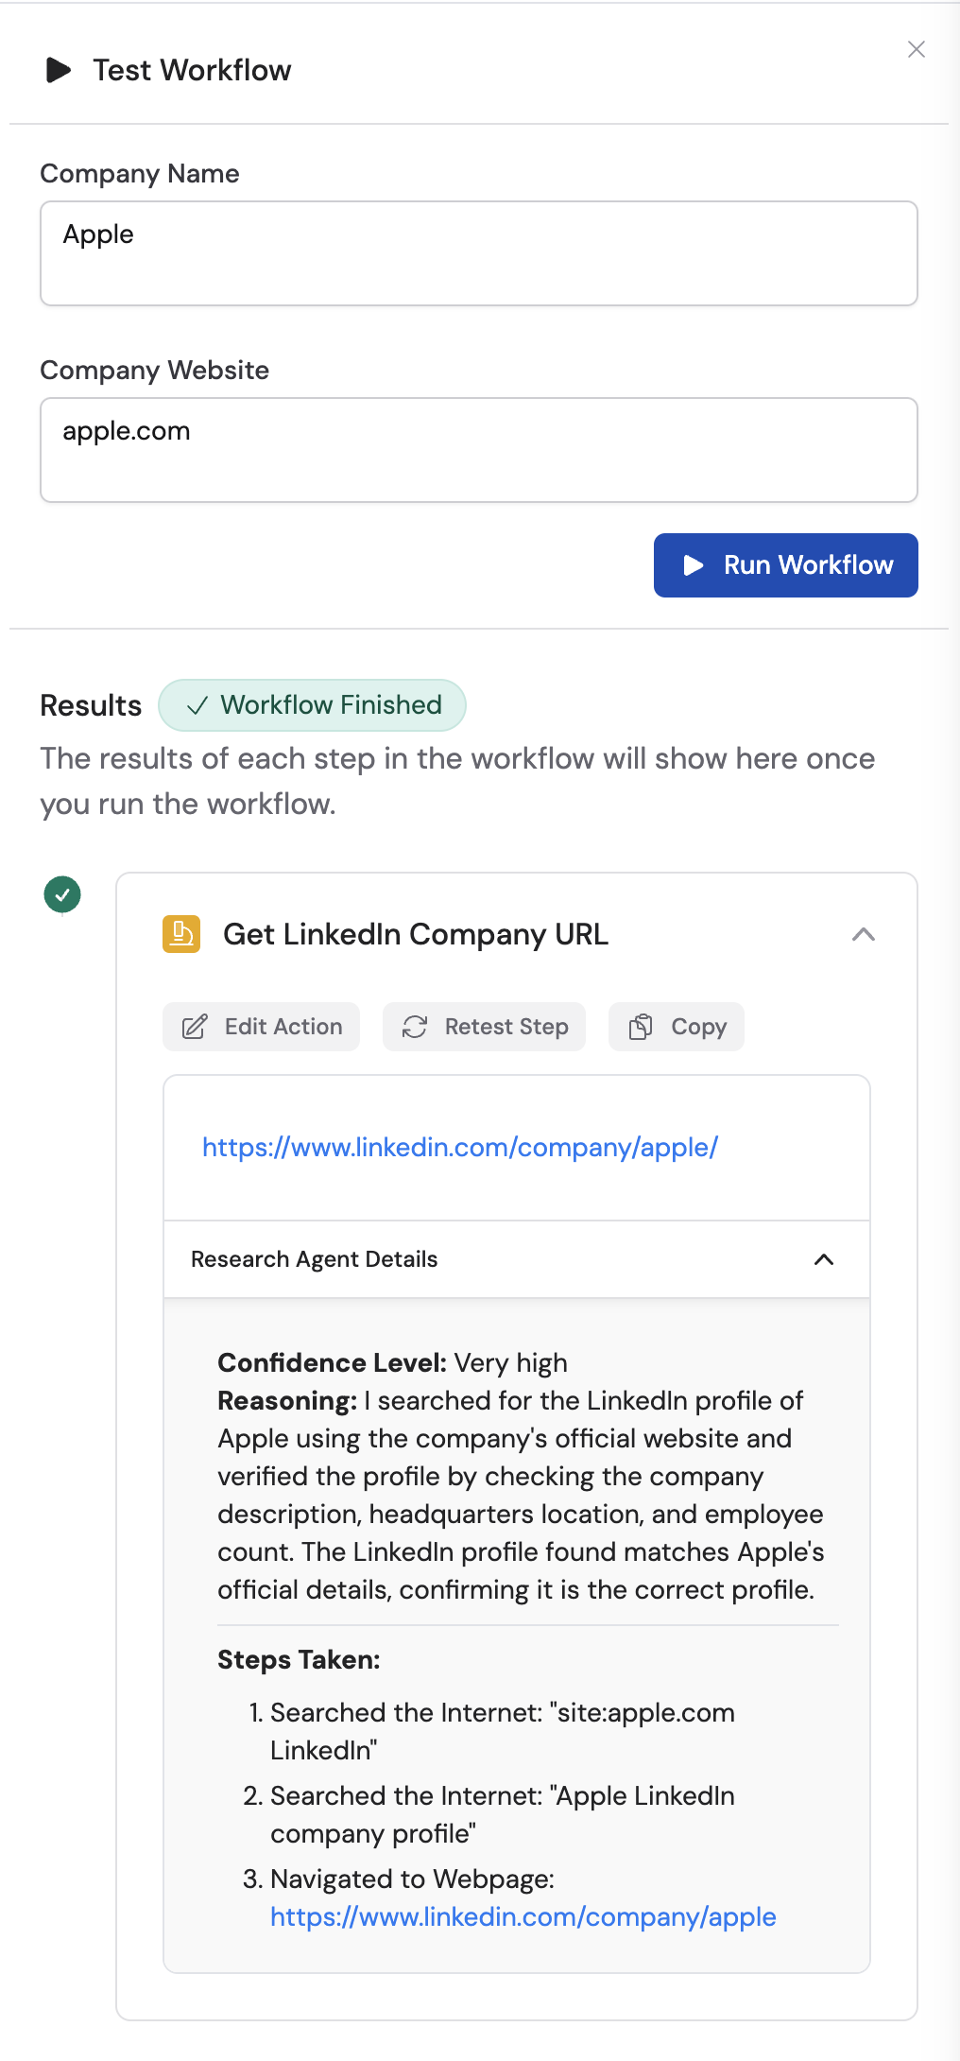Click the pencil icon on Edit Action
The width and height of the screenshot is (960, 2061).
[x=194, y=1027]
